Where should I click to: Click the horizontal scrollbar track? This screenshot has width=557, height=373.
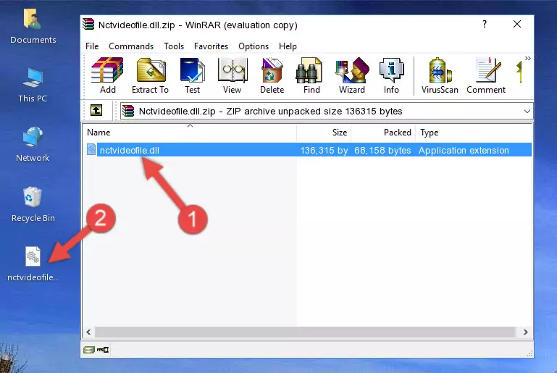[x=305, y=332]
